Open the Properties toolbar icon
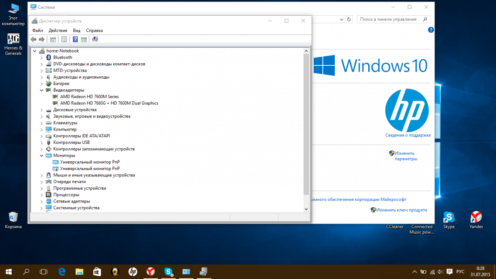Viewport: 496px width, 279px height. [64, 39]
